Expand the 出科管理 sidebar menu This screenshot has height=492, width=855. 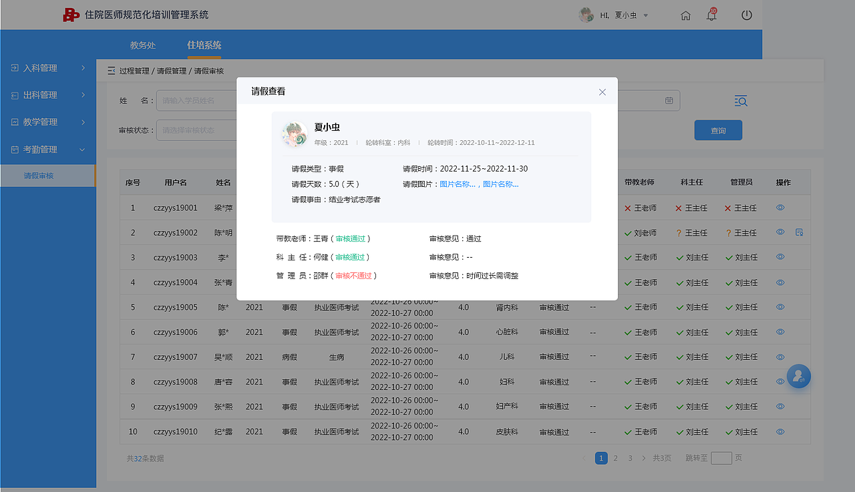(x=48, y=95)
